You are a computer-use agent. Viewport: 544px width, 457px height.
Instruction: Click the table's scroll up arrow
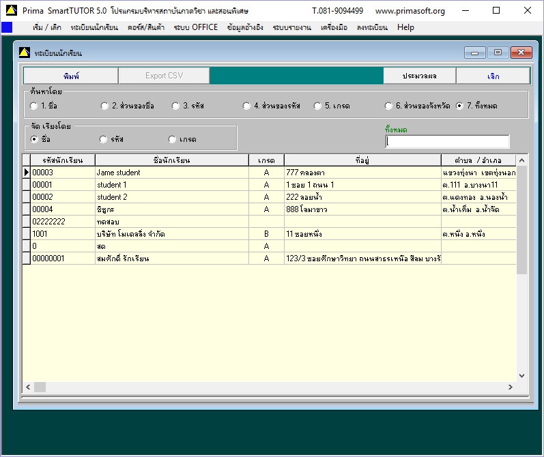[522, 161]
